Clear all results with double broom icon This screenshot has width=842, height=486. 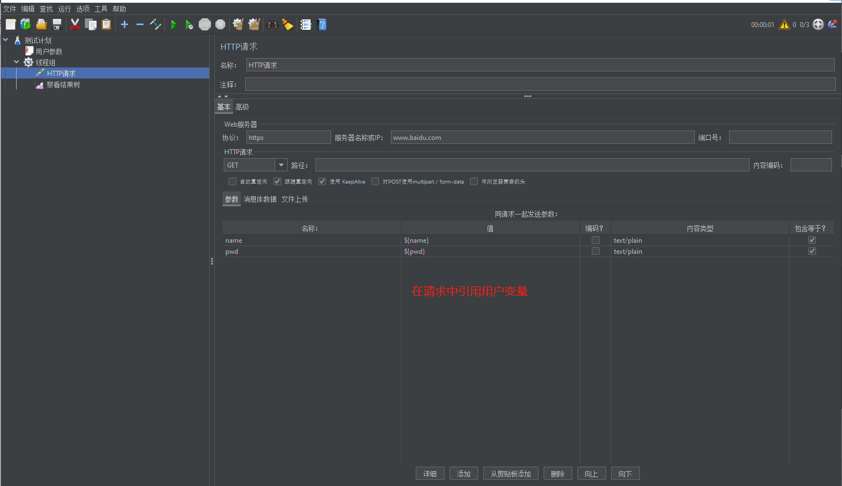[x=254, y=24]
